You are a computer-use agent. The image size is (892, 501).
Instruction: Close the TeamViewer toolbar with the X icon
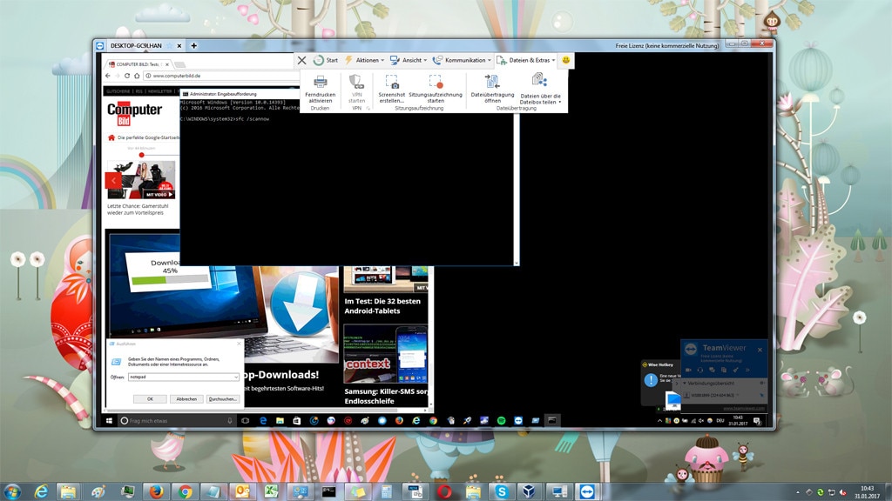tap(302, 60)
